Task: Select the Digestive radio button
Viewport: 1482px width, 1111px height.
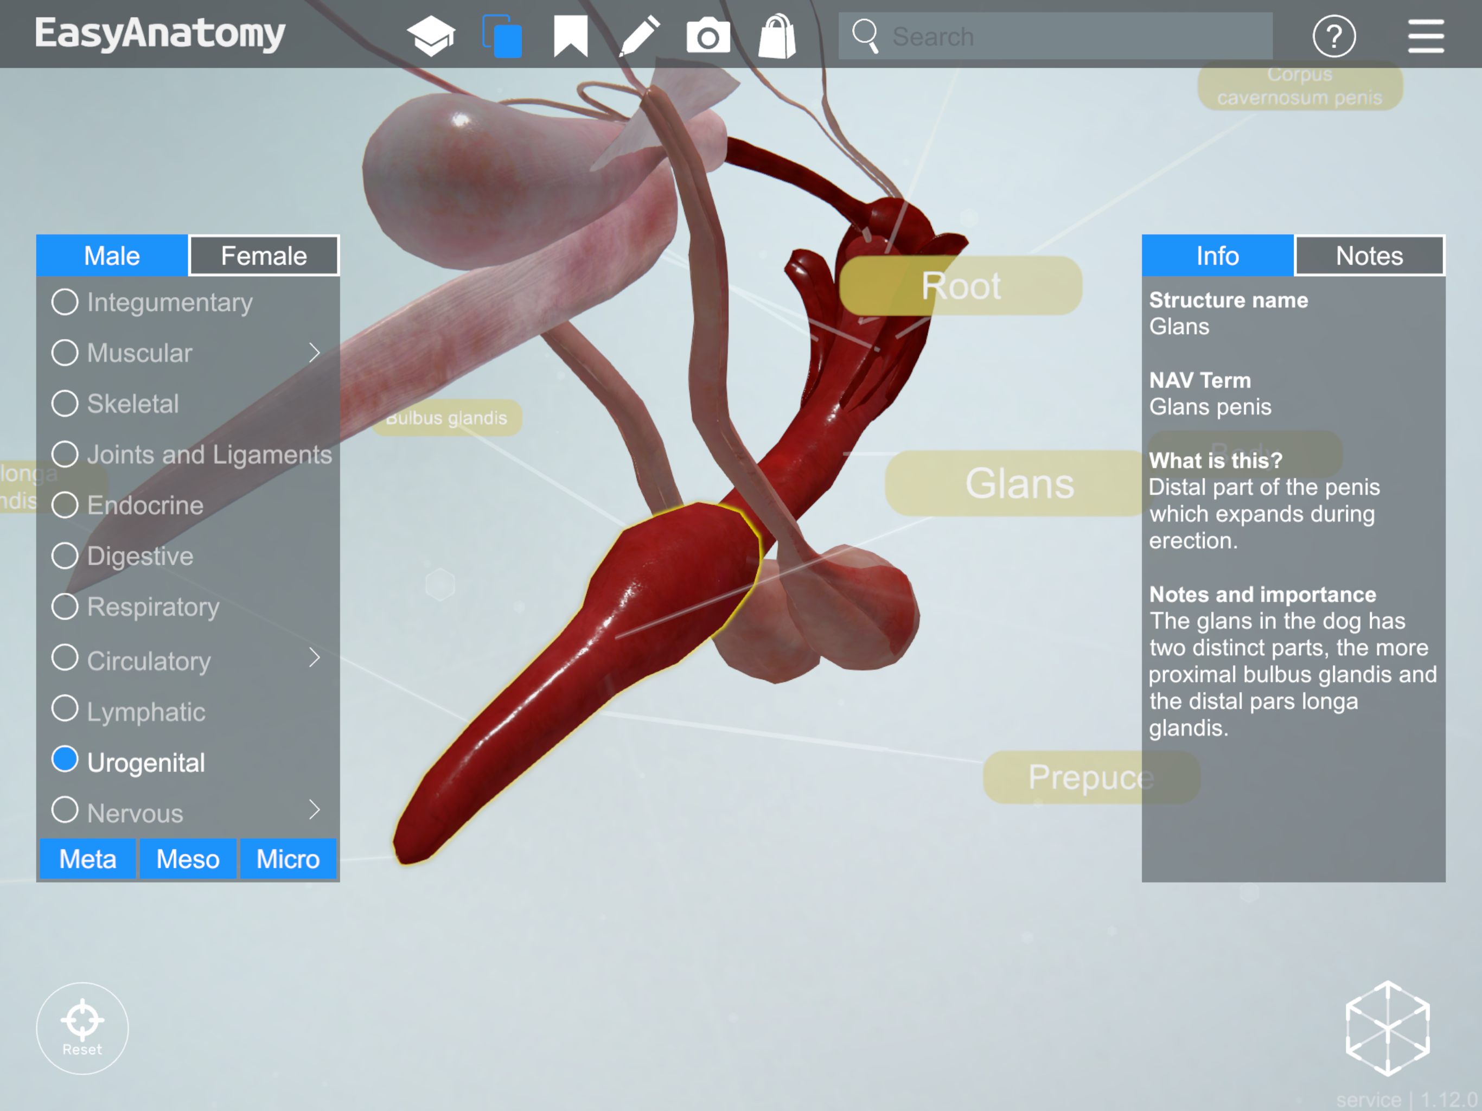Action: click(x=65, y=555)
